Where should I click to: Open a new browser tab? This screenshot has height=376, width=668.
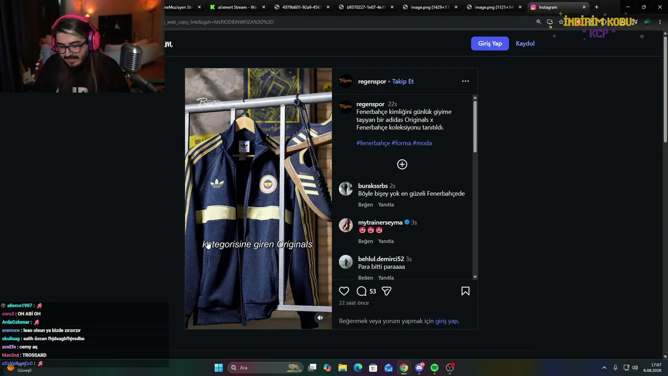tap(597, 7)
